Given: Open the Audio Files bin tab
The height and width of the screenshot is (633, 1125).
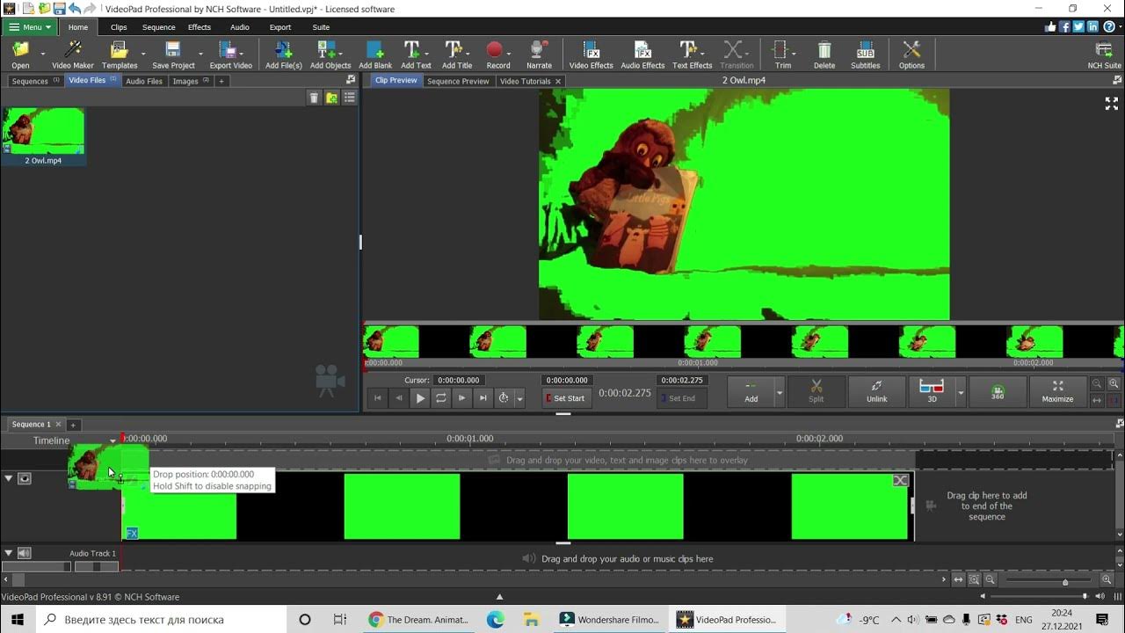Looking at the screenshot, I should (x=144, y=81).
